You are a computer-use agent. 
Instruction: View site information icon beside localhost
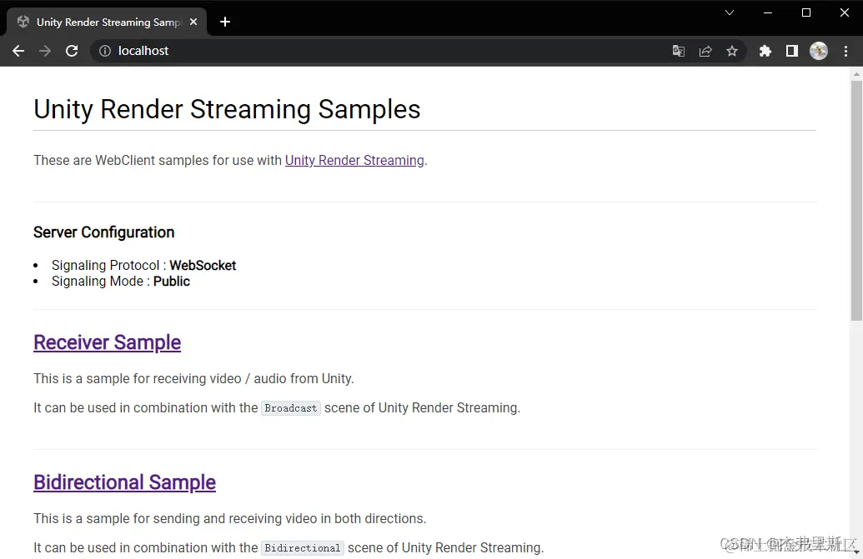pyautogui.click(x=104, y=51)
